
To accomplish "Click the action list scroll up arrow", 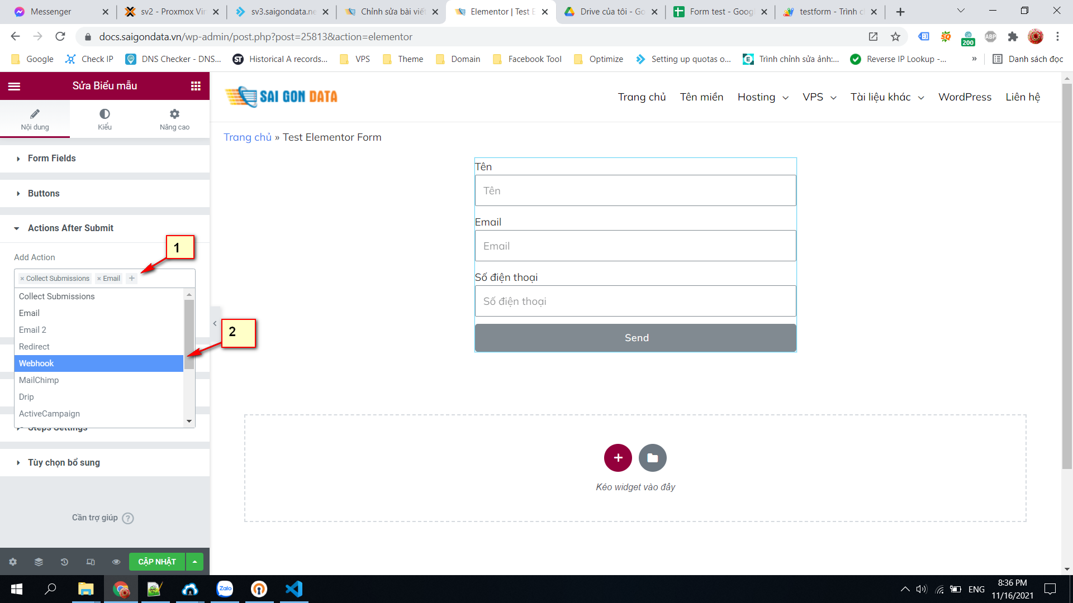I will click(x=189, y=294).
